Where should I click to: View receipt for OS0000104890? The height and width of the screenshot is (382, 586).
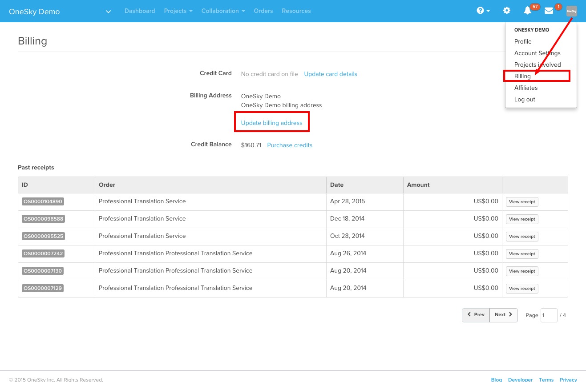522,202
